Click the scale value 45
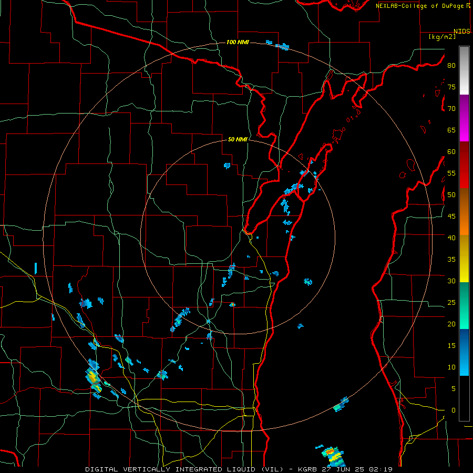The height and width of the screenshot is (473, 473). tap(451, 217)
